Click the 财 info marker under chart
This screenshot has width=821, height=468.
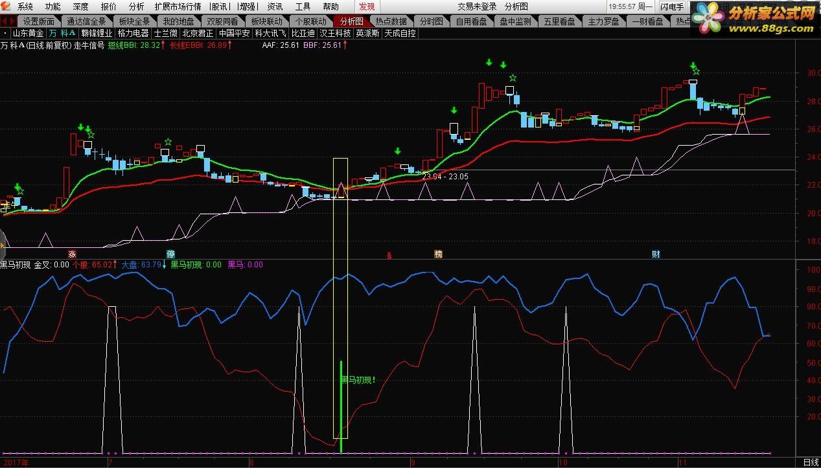click(656, 254)
